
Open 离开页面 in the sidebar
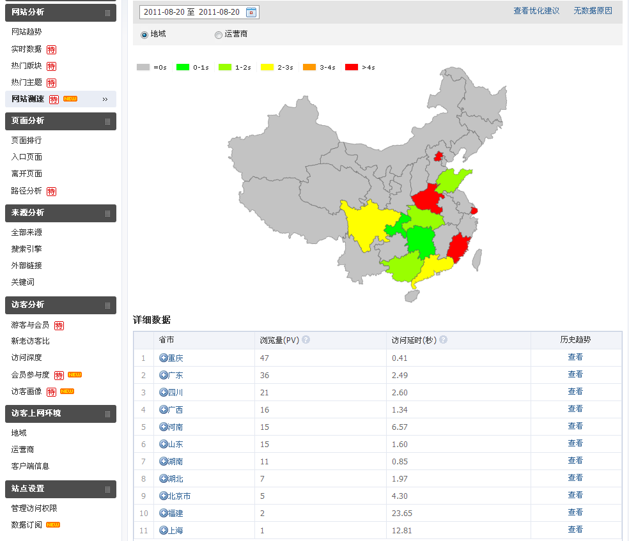(26, 174)
